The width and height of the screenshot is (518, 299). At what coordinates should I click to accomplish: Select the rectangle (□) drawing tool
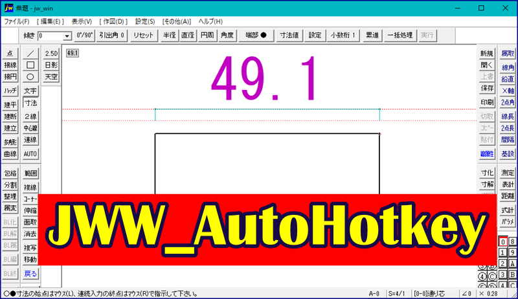click(30, 65)
